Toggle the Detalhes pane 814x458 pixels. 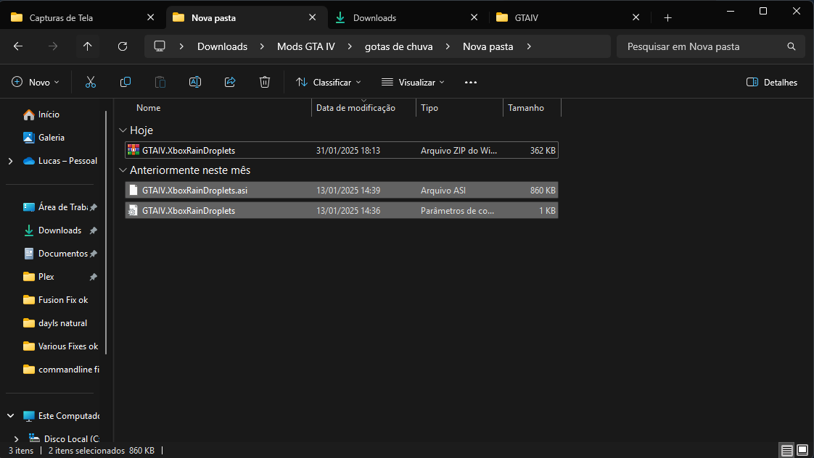point(772,82)
